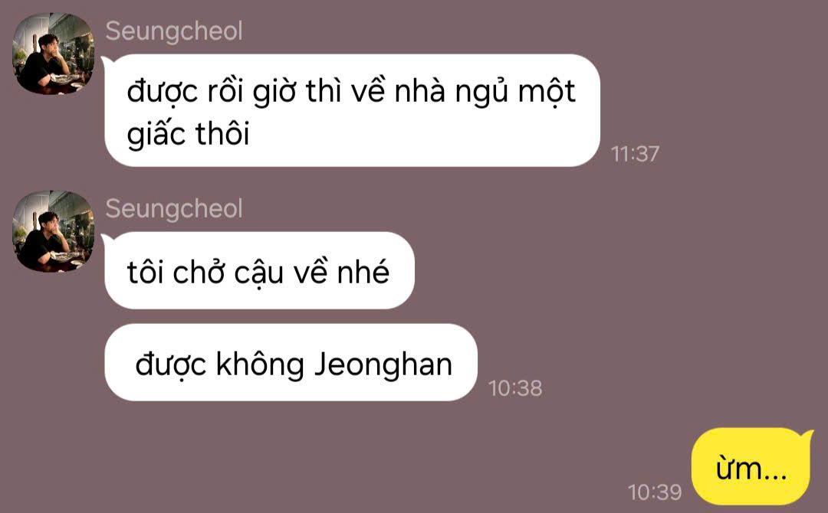Image resolution: width=828 pixels, height=513 pixels.
Task: Select the 'được không Jeonghan' message bubble
Action: pos(291,363)
